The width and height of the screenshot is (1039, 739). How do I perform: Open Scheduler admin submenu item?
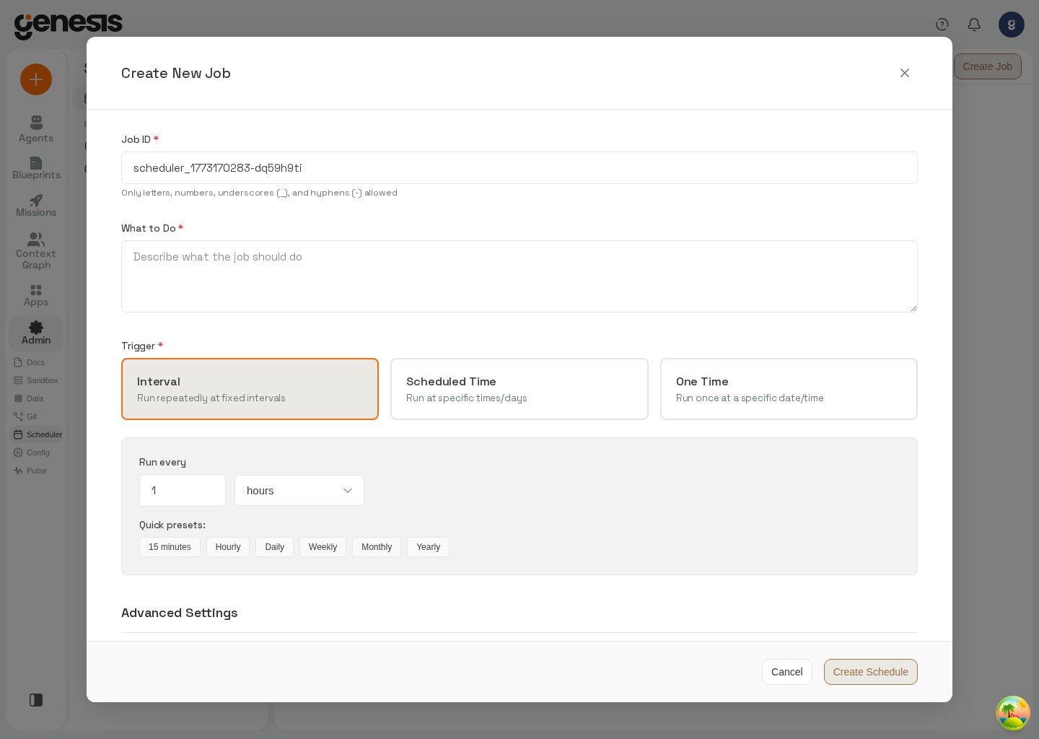(x=38, y=434)
